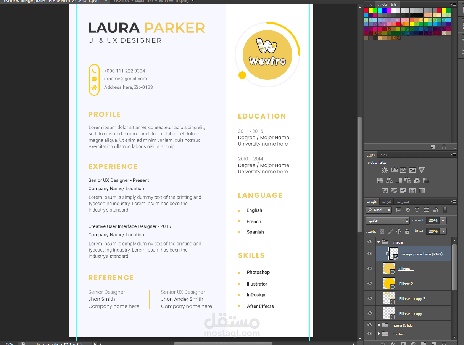Switch to the Channels (قنوات) tab

[387, 201]
